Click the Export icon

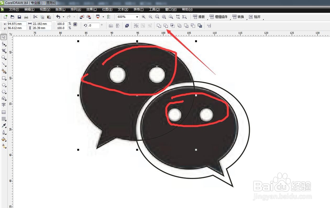(x=89, y=17)
